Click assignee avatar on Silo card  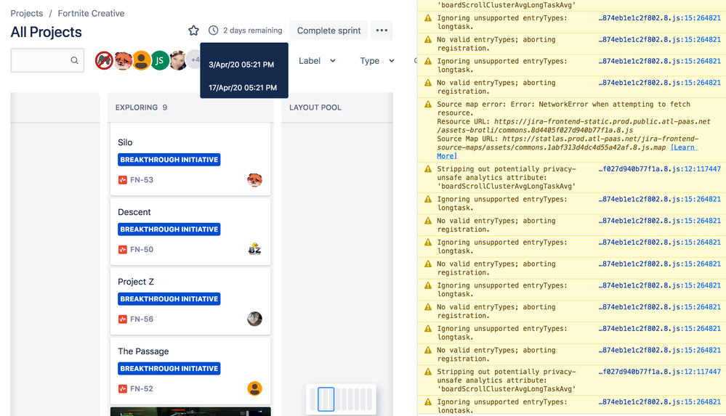click(254, 179)
